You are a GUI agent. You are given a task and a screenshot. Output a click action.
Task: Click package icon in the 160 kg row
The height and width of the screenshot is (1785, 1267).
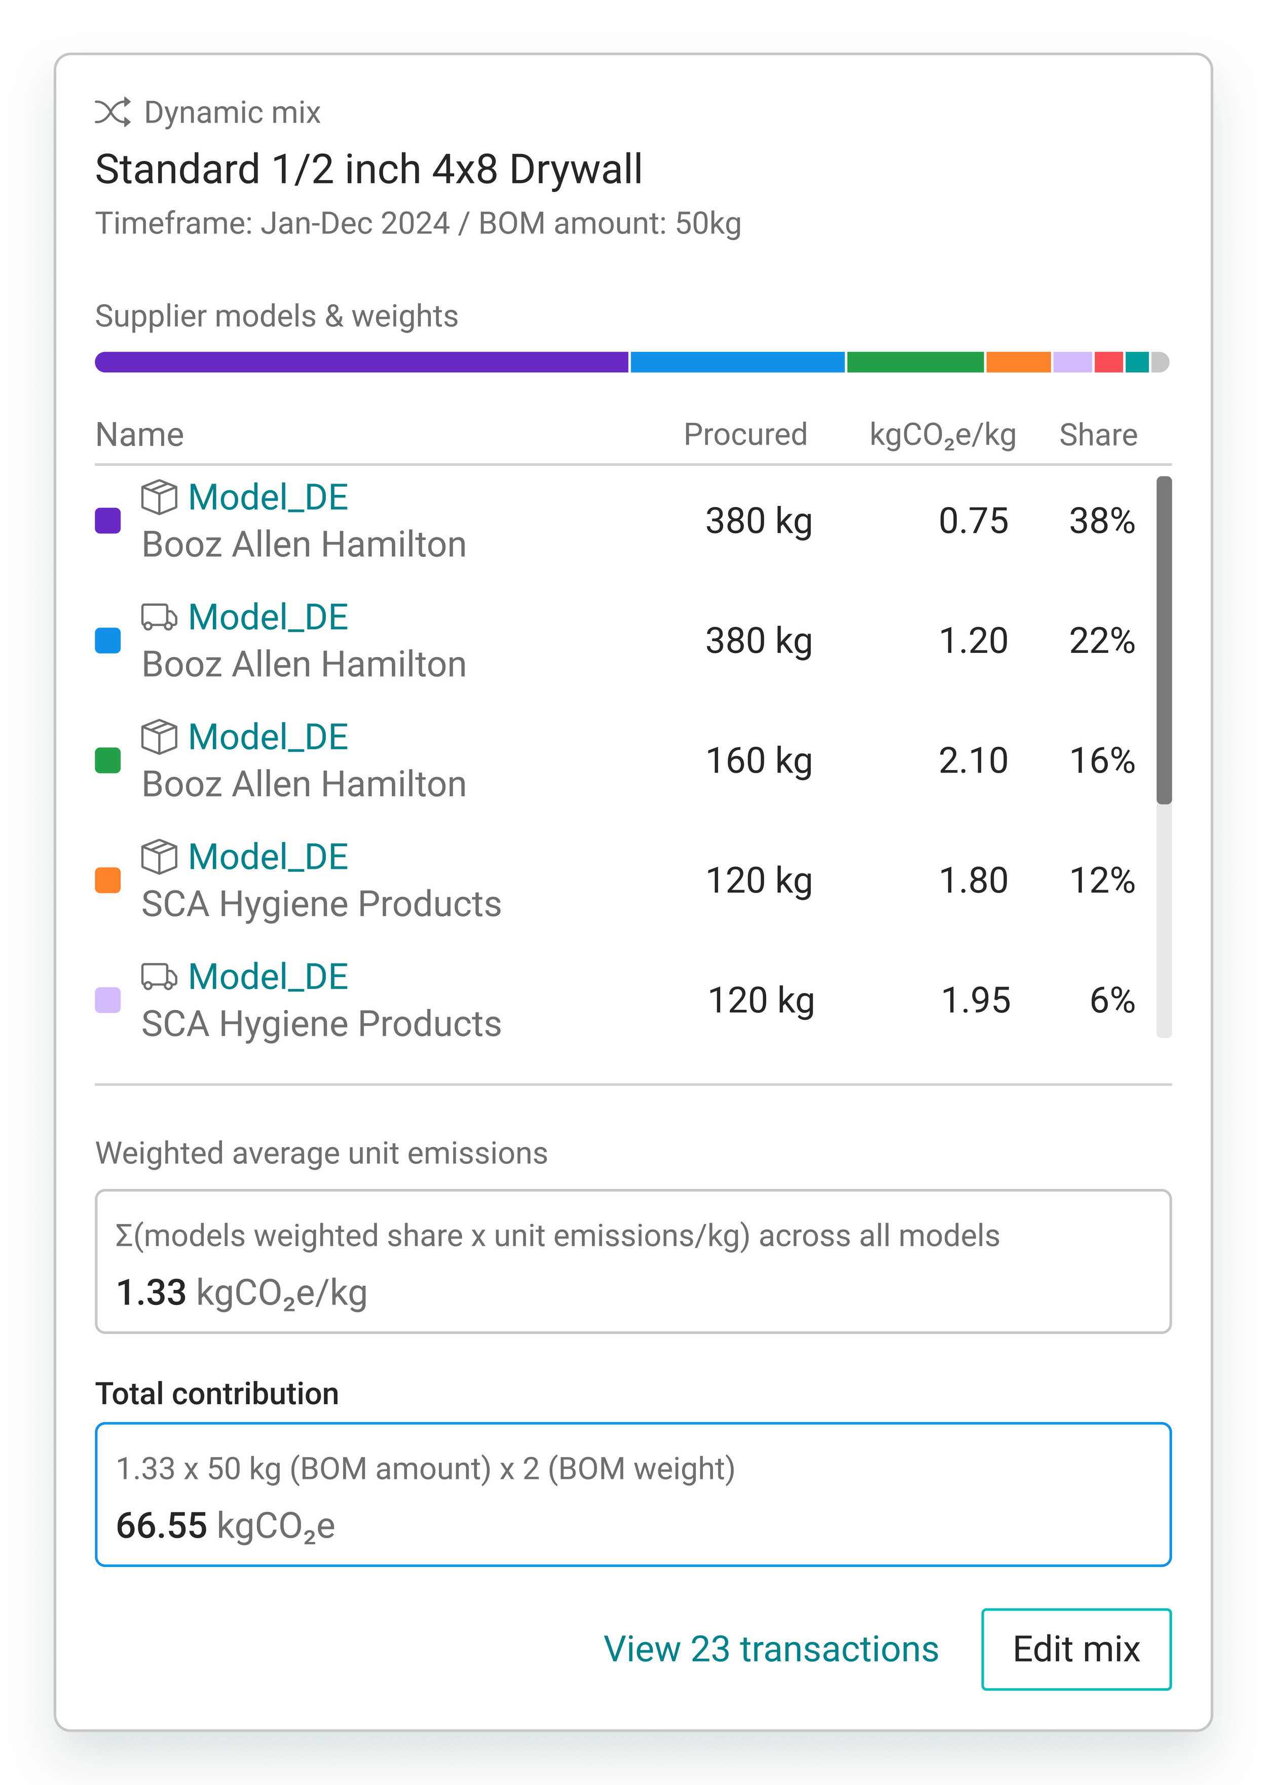tap(159, 737)
